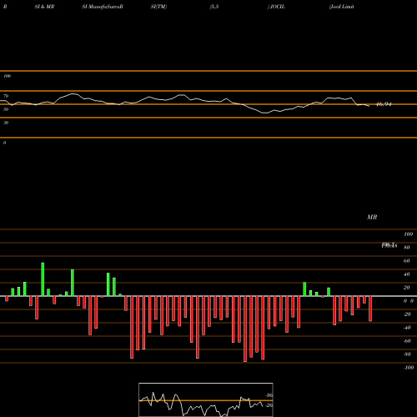417x417 pixels.
Task: Click the 30 level label on RSI axis
Action: 6,123
